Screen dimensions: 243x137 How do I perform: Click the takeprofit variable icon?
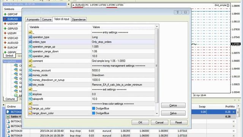(x=30, y=99)
